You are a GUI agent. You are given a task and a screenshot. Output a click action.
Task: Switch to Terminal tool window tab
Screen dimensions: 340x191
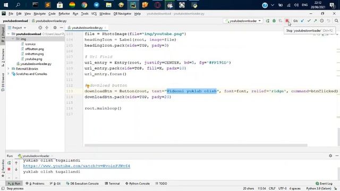pos(112,184)
